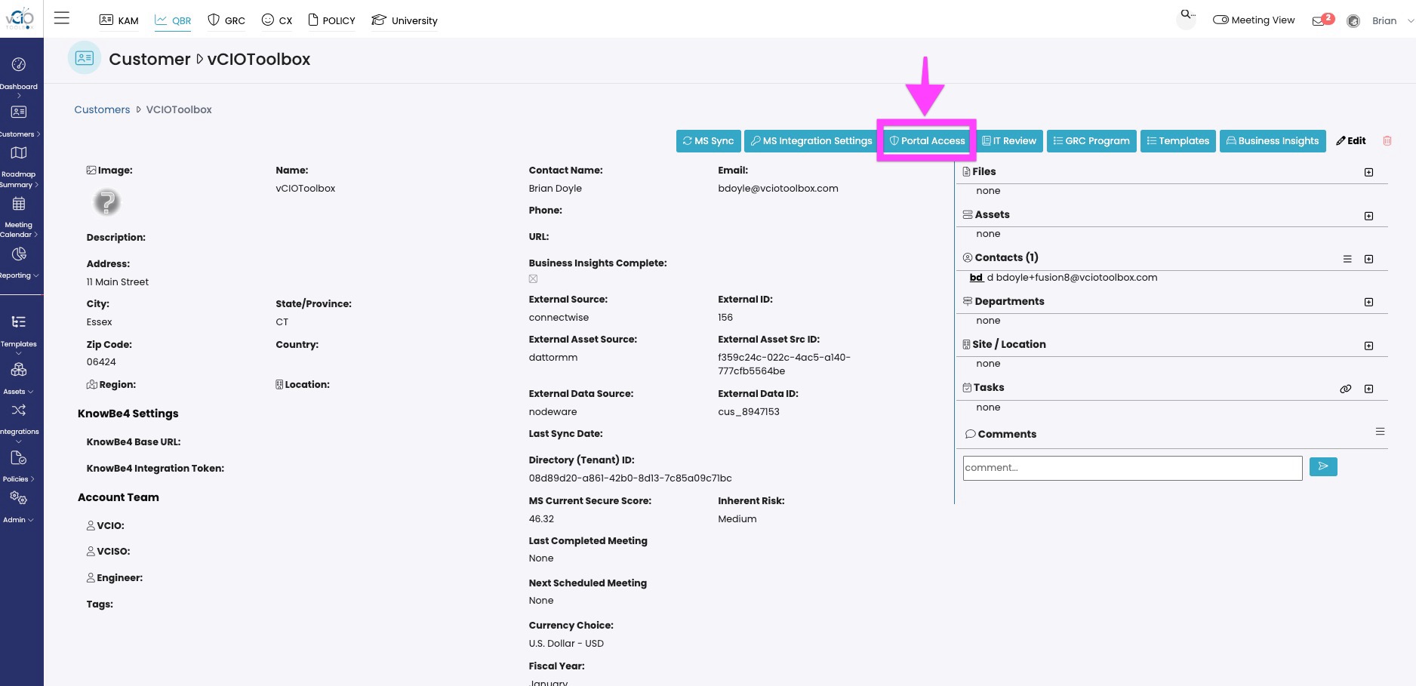This screenshot has width=1416, height=686.
Task: Open the POLICY top menu
Action: pyautogui.click(x=331, y=20)
